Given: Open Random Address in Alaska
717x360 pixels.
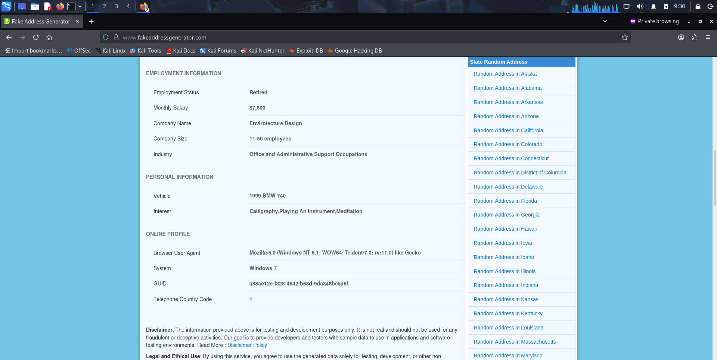Looking at the screenshot, I should [505, 74].
